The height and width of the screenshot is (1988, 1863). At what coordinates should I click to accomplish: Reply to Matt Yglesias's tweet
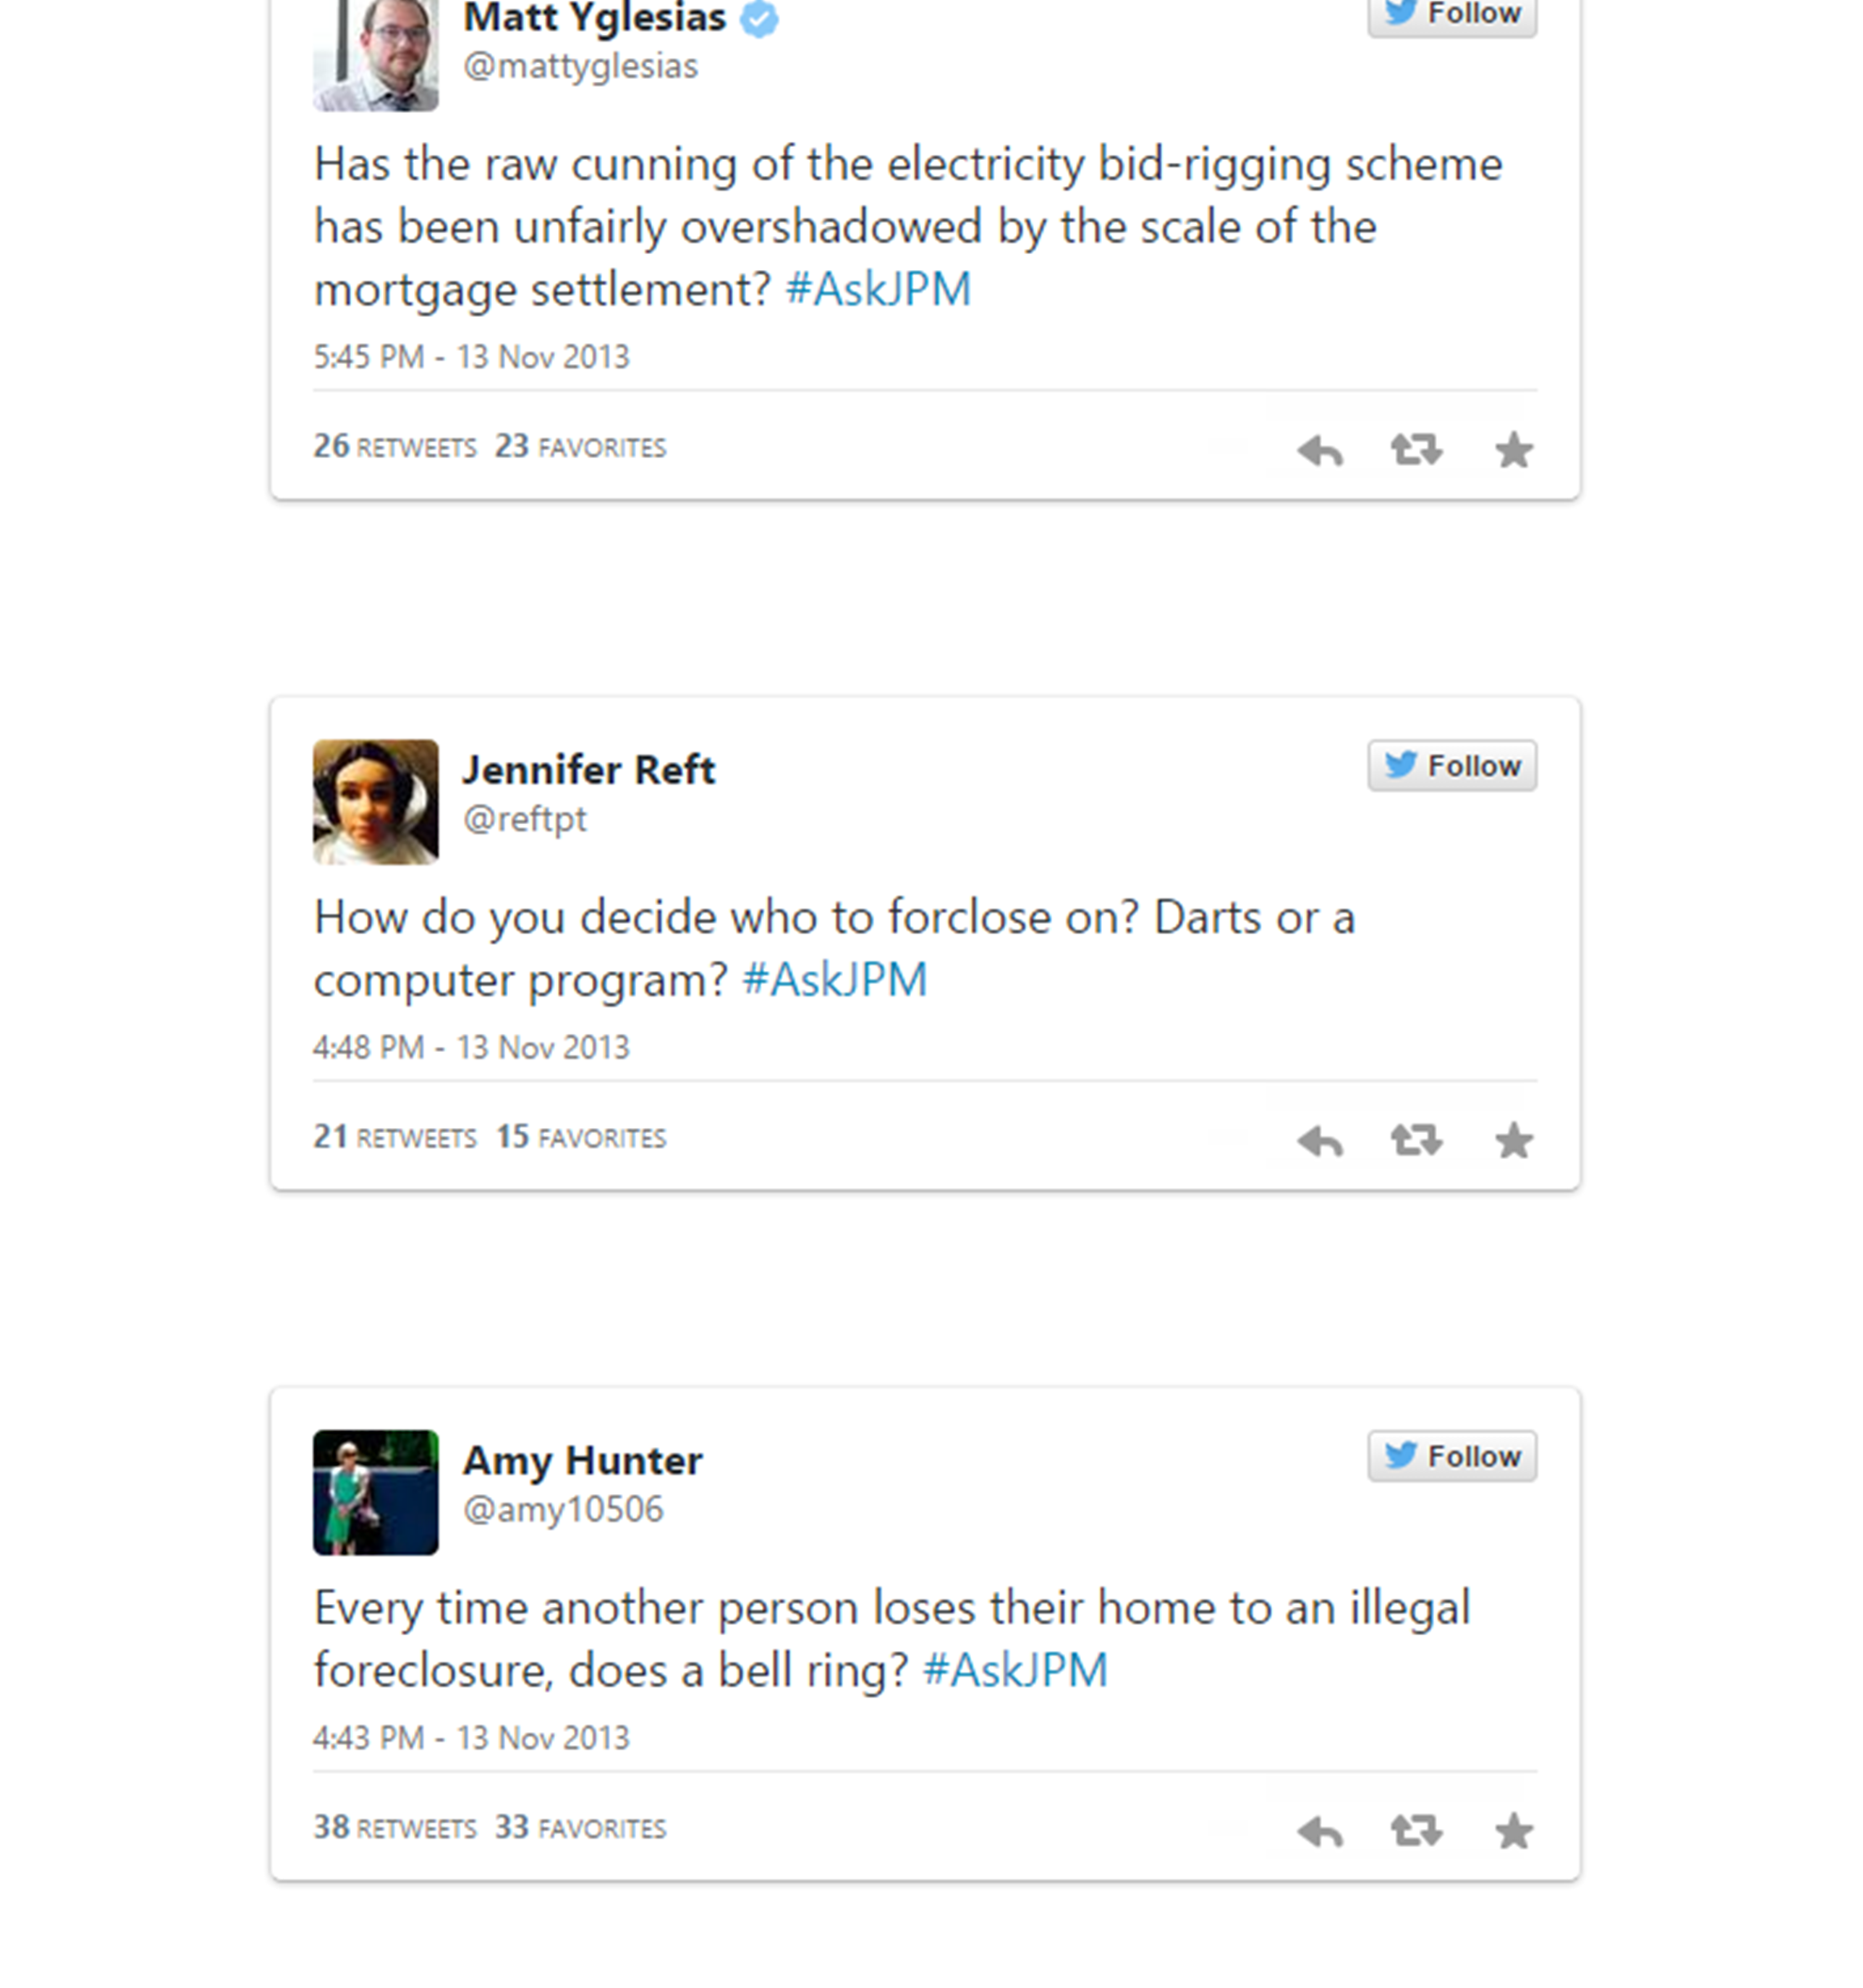pos(1319,451)
